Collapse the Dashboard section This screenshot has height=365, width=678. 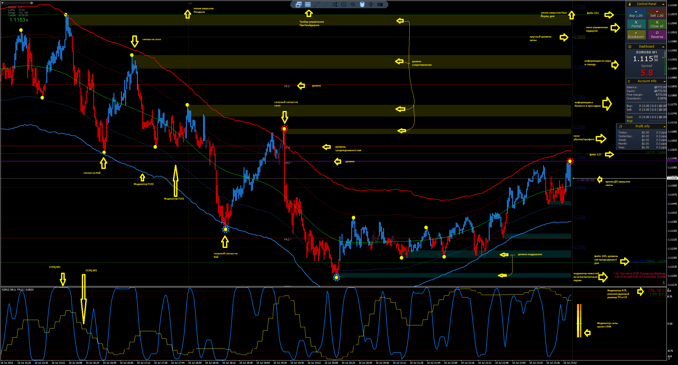point(663,47)
